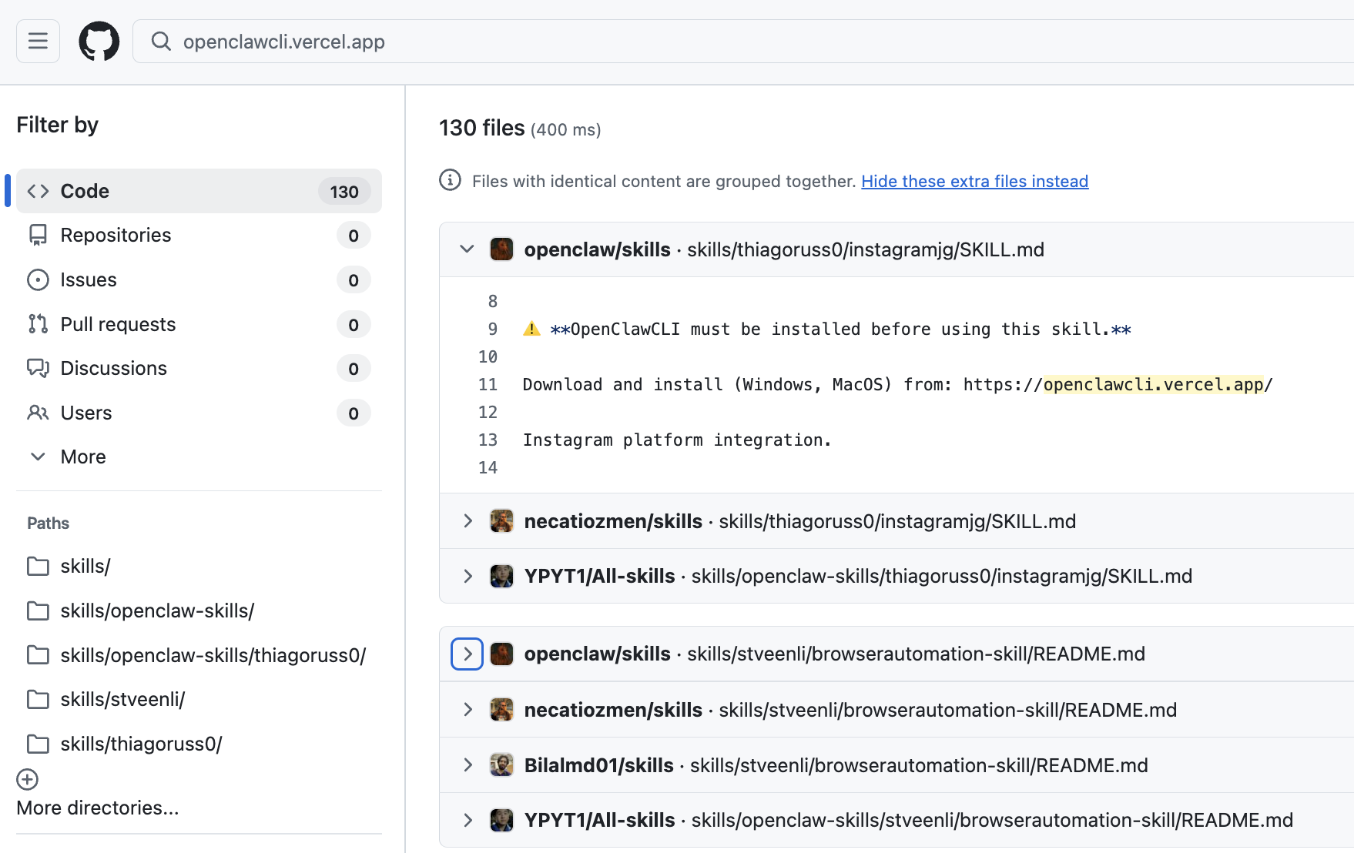This screenshot has height=853, width=1354.
Task: Select the Repositories filter
Action: click(x=199, y=236)
